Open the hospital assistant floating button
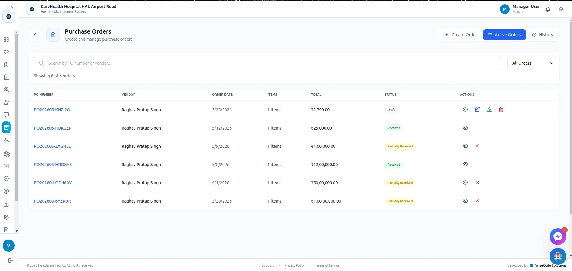This screenshot has height=271, width=572. pos(558,256)
